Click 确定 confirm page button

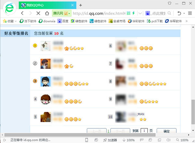[x=166, y=131]
